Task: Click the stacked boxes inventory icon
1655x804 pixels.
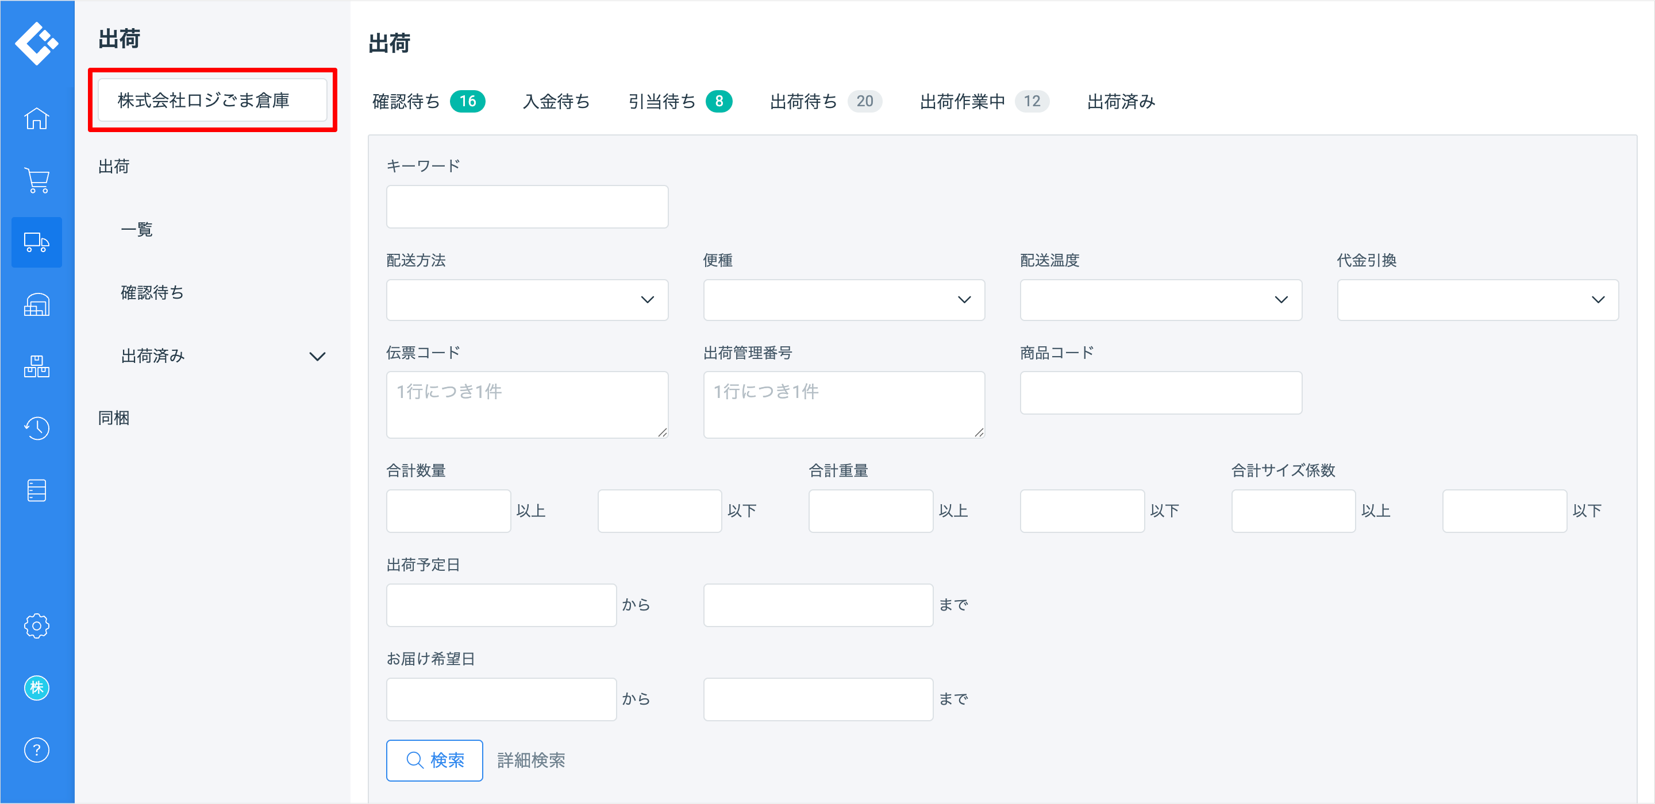Action: [x=37, y=366]
